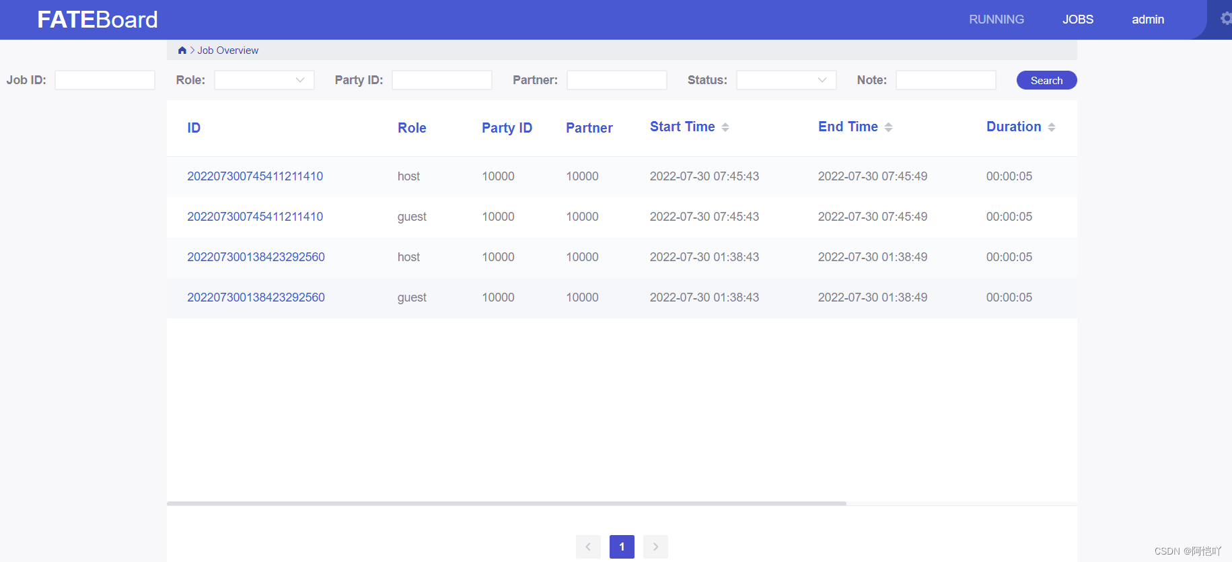Select page 1 in pagination

pyautogui.click(x=622, y=547)
